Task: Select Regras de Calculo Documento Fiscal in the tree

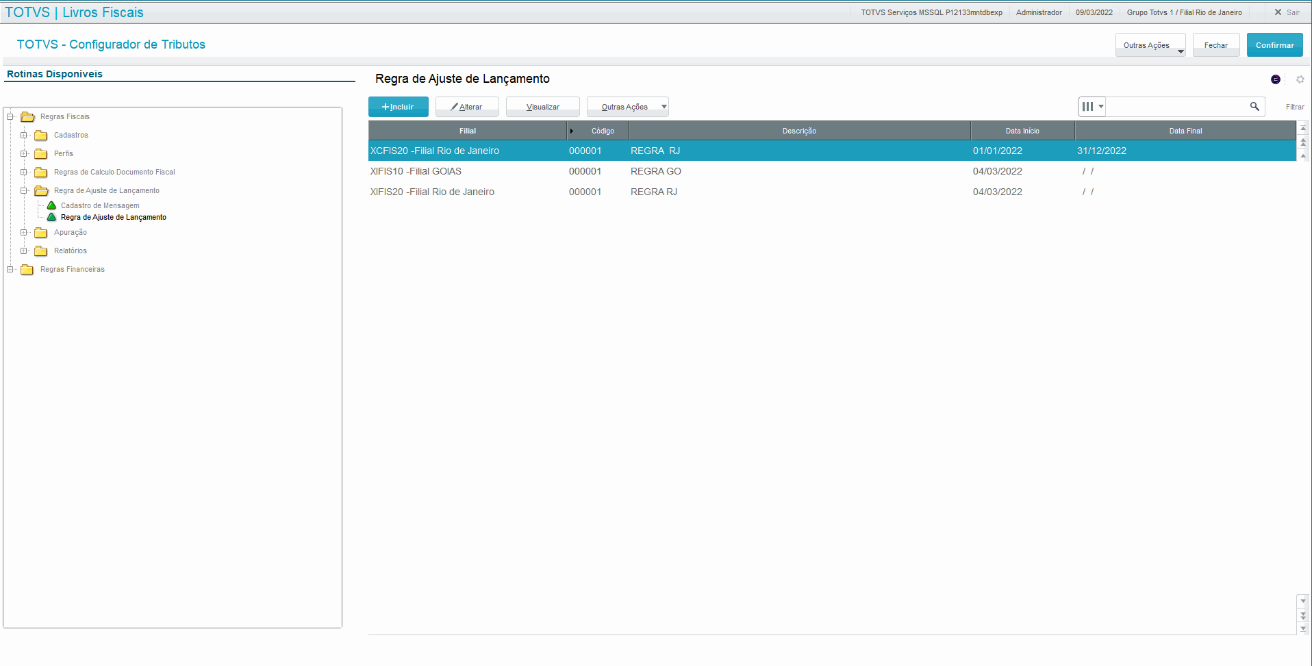Action: (x=114, y=172)
